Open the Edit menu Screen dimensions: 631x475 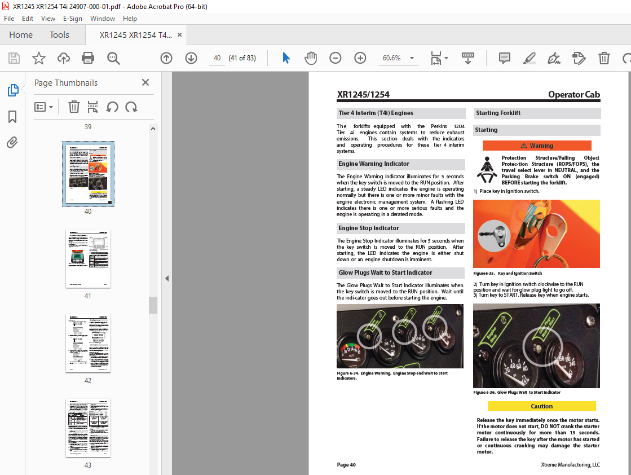[28, 19]
